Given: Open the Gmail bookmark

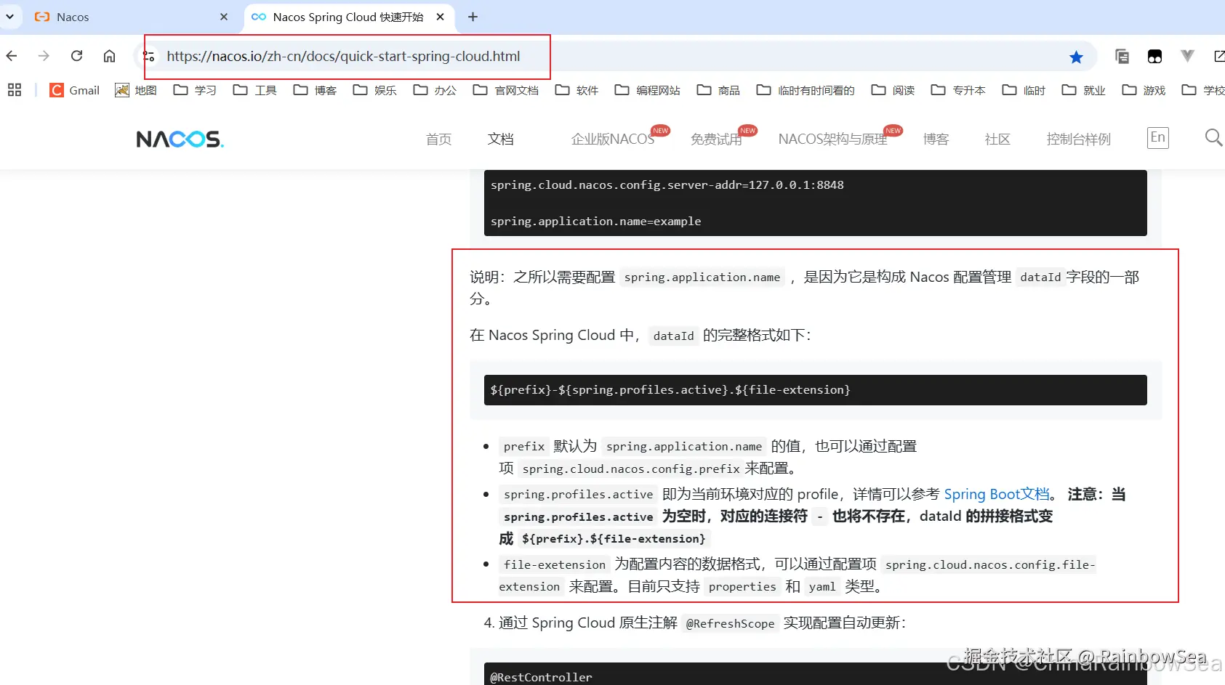Looking at the screenshot, I should (75, 90).
